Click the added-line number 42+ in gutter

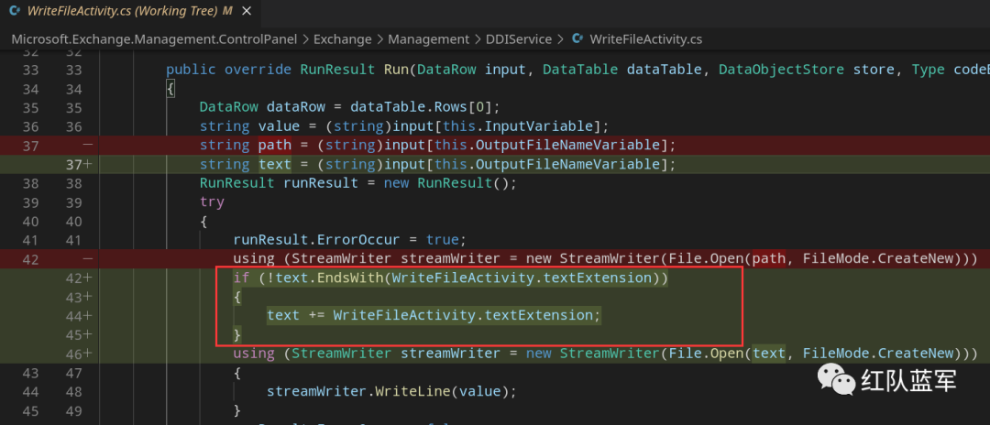click(x=78, y=278)
